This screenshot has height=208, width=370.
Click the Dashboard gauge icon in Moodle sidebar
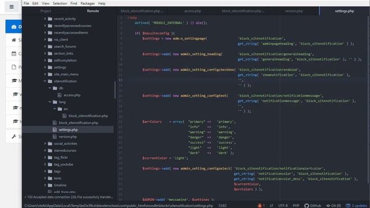pos(14,27)
